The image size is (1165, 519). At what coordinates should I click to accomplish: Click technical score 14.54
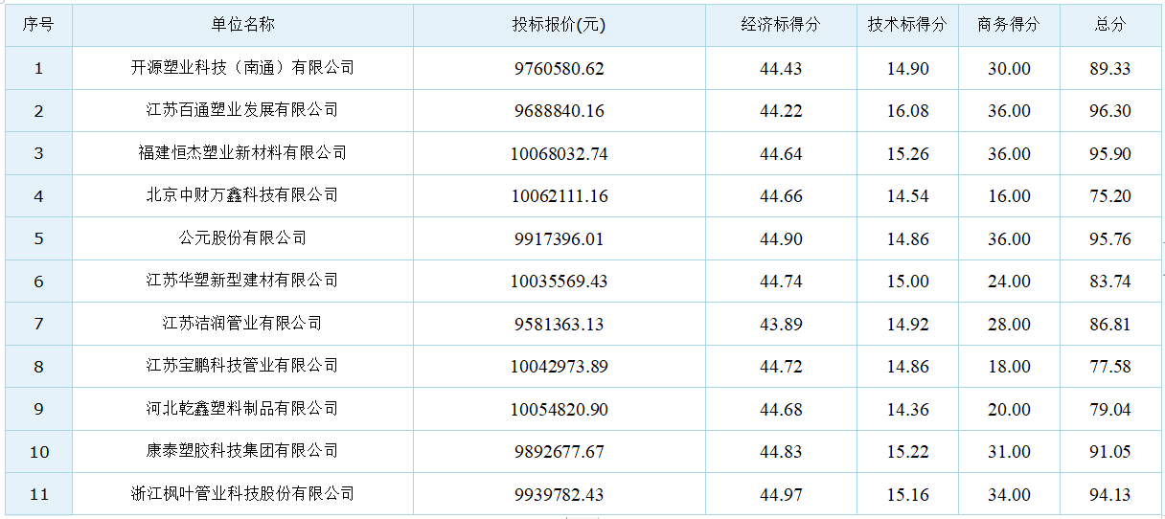907,196
